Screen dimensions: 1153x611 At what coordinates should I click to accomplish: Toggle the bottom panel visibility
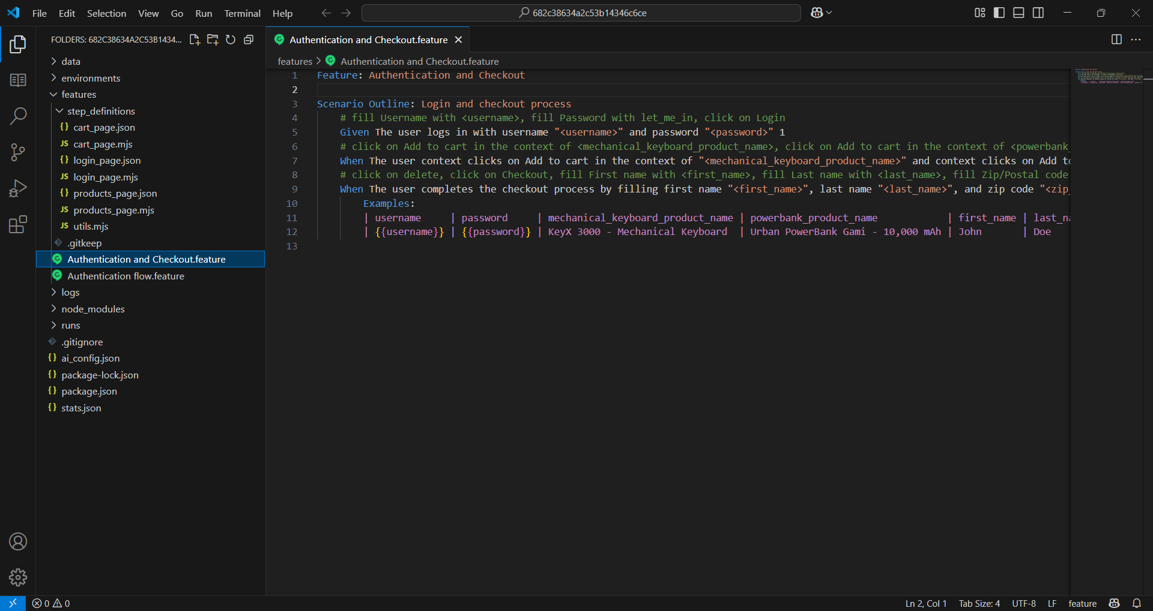tap(1018, 13)
